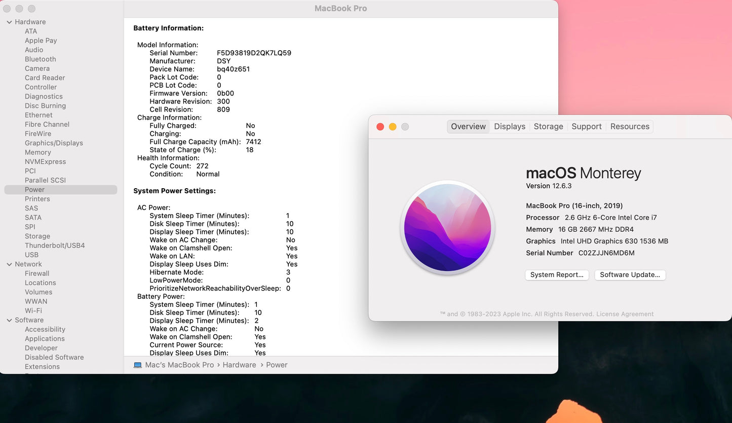Choose Graphics/Displays in the sidebar
The height and width of the screenshot is (423, 732).
(54, 143)
